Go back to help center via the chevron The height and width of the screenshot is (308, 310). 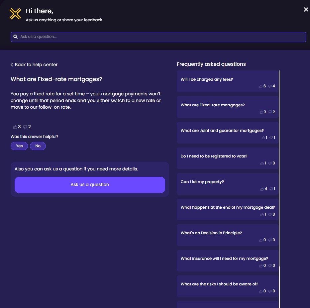[12, 65]
